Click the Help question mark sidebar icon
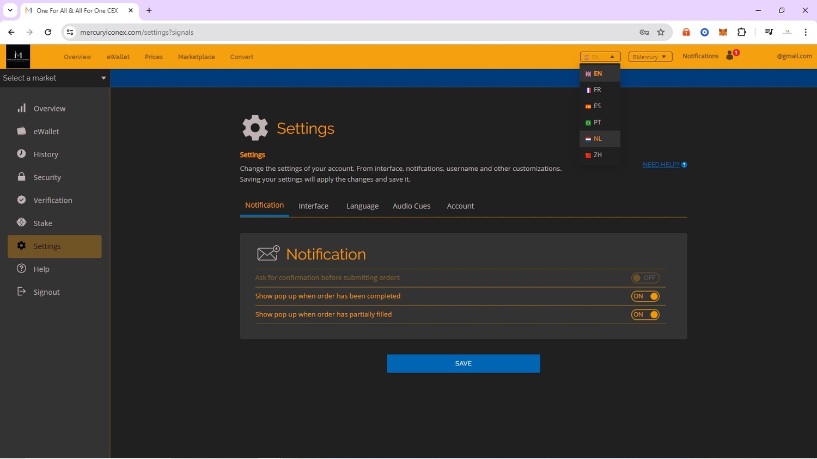Viewport: 817px width, 459px height. [x=21, y=269]
